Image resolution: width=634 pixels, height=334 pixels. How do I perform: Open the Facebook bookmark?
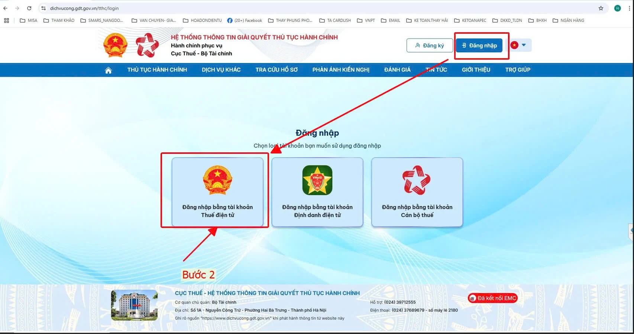[245, 20]
